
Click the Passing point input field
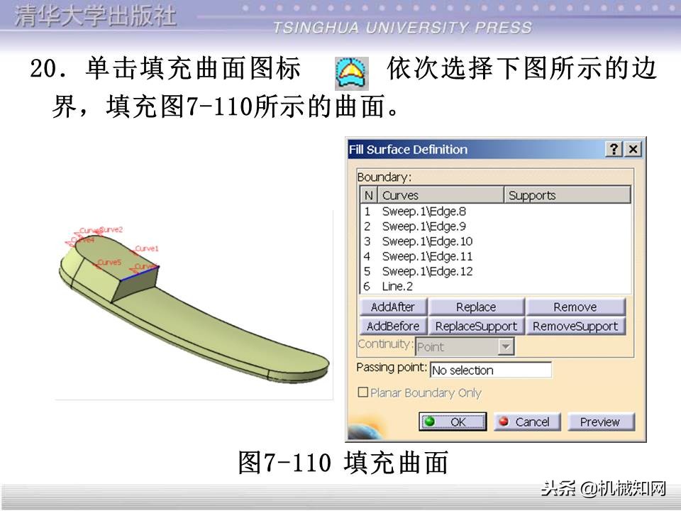[491, 370]
